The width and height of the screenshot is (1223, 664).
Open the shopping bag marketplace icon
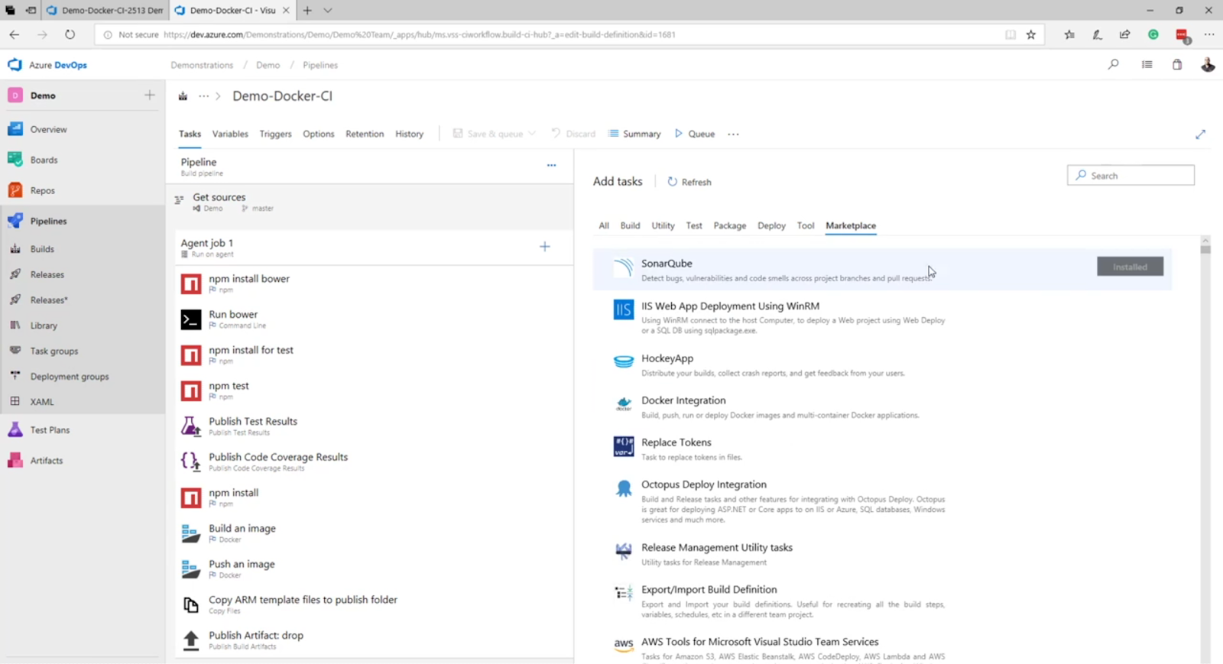pos(1177,65)
